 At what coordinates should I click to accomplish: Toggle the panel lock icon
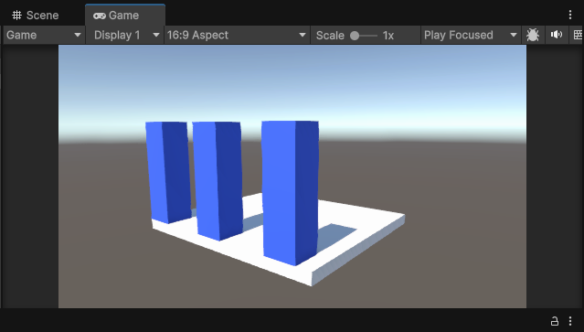(x=555, y=321)
